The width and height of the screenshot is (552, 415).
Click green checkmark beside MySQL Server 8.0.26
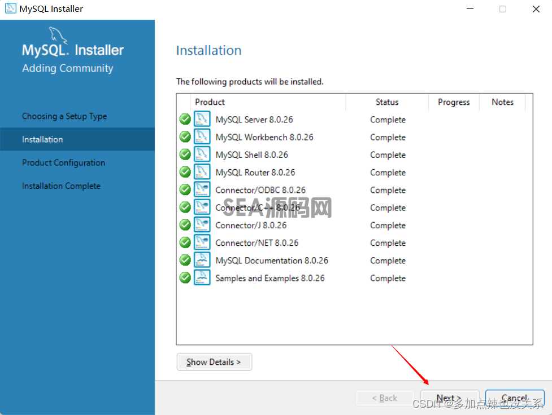[x=185, y=119]
